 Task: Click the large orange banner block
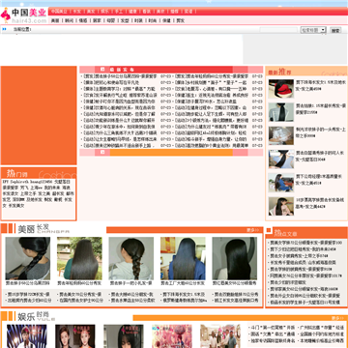pos(39,115)
